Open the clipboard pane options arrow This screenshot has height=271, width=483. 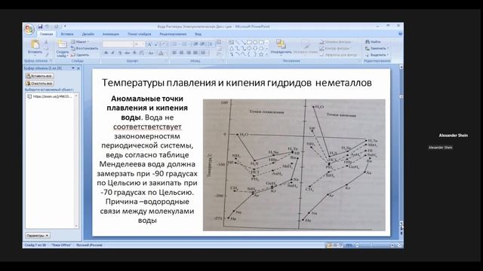coord(73,69)
